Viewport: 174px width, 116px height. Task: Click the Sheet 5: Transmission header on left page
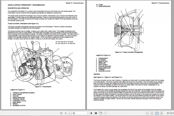pyautogui.click(x=75, y=3)
